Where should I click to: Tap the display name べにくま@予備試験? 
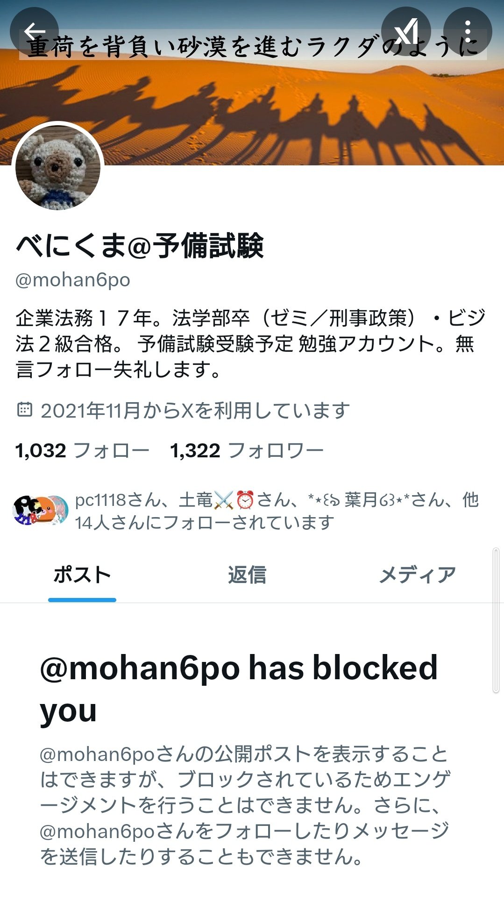tap(140, 245)
